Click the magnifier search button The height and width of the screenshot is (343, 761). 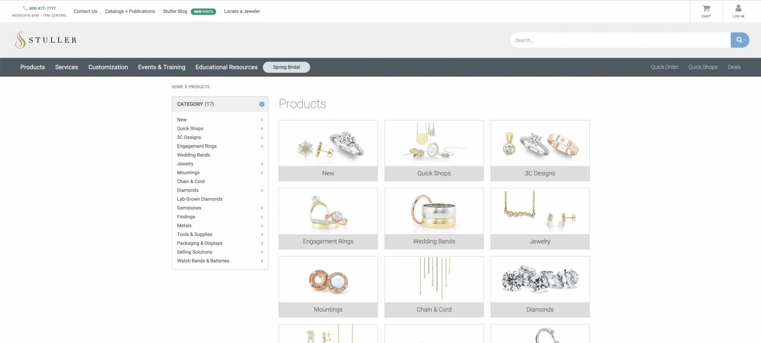[740, 40]
